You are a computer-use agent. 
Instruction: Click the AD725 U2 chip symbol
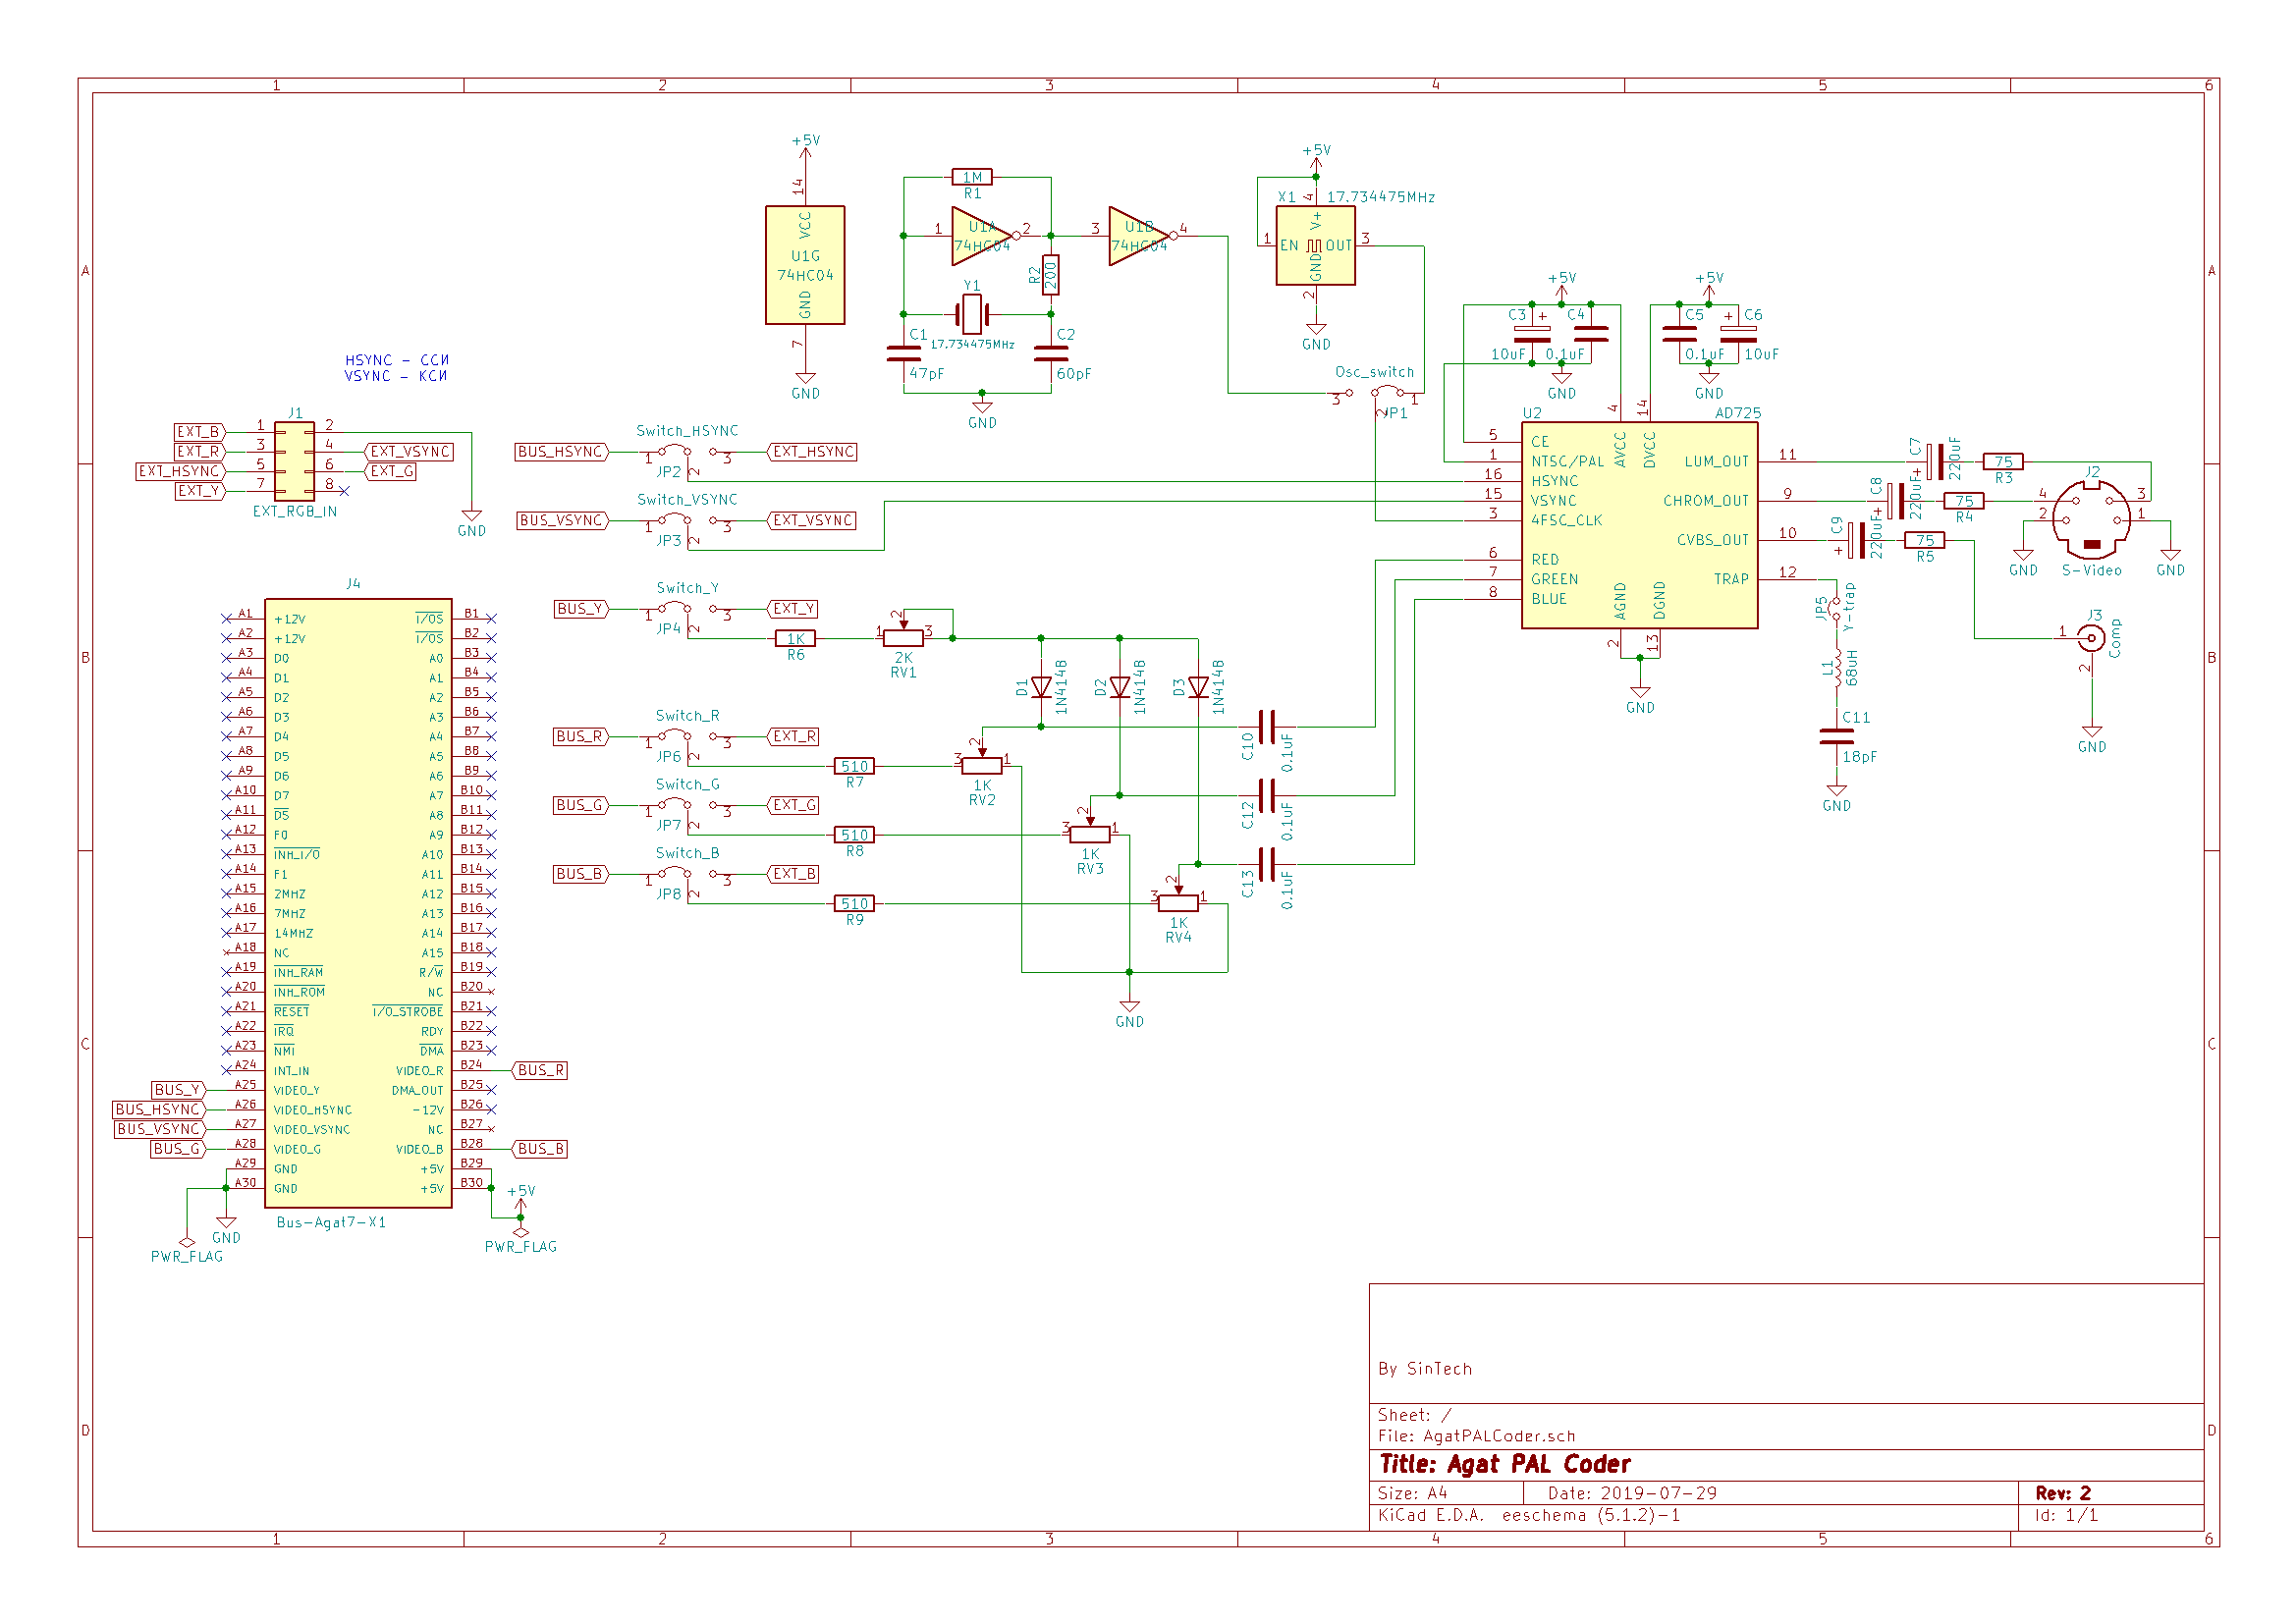point(1638,524)
